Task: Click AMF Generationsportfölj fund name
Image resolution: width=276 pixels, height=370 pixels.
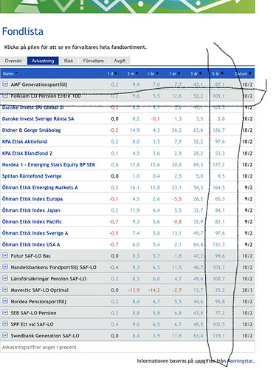Action: 39,84
